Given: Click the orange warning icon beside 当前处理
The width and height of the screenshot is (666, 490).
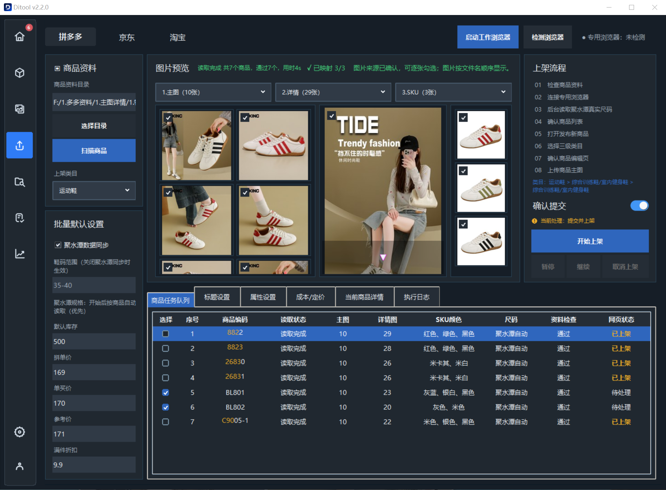Looking at the screenshot, I should (x=534, y=221).
